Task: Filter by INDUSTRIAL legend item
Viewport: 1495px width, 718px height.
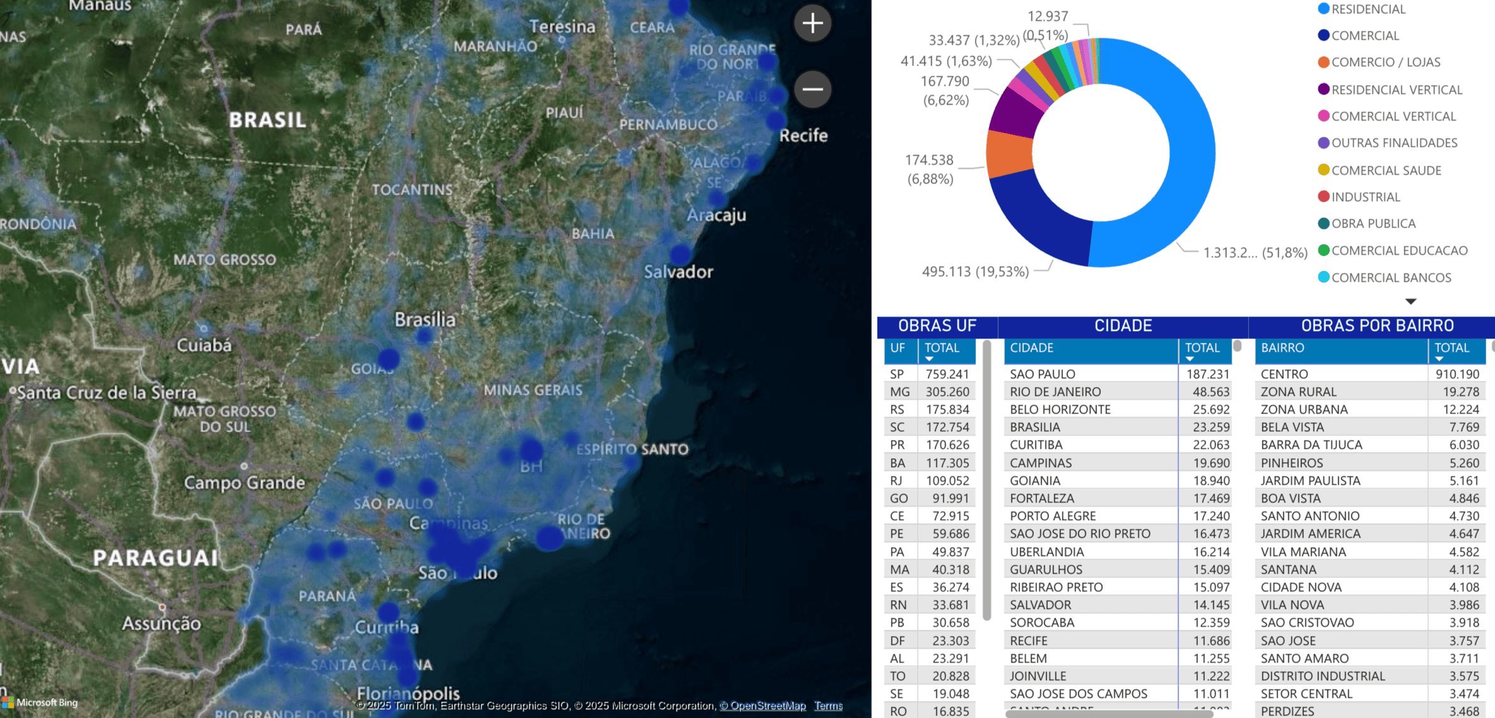Action: 1359,197
